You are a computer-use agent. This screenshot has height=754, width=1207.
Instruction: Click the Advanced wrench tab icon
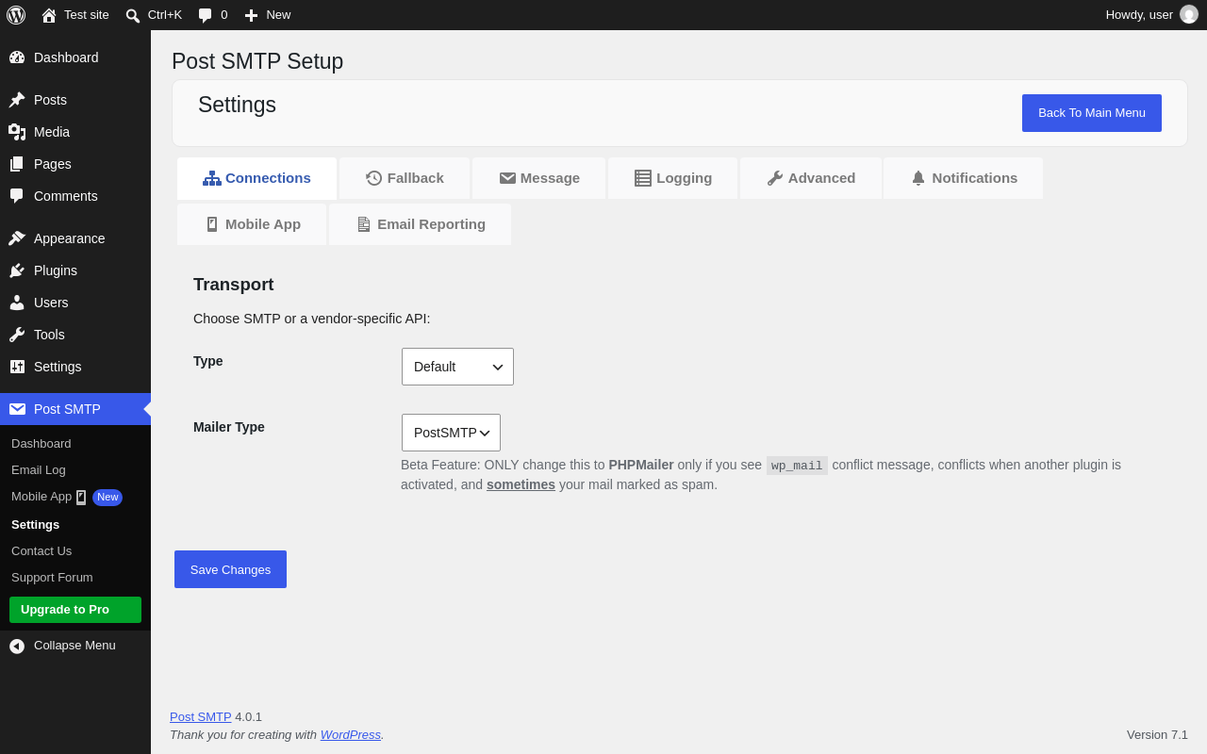(775, 178)
